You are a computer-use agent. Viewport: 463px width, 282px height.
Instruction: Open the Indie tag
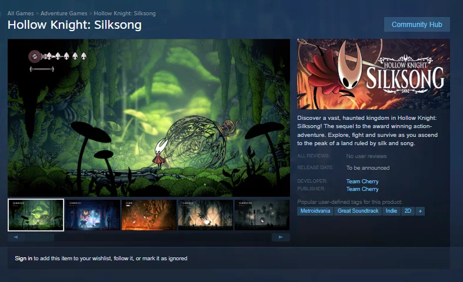click(391, 211)
